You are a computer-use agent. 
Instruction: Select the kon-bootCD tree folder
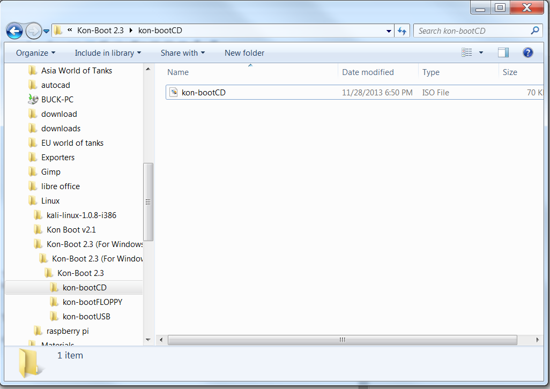[x=84, y=288]
